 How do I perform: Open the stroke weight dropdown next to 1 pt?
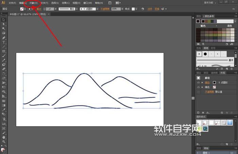[x=55, y=9]
